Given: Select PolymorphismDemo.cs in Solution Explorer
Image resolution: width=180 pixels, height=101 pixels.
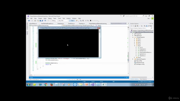Looking at the screenshot, I should (x=145, y=52).
